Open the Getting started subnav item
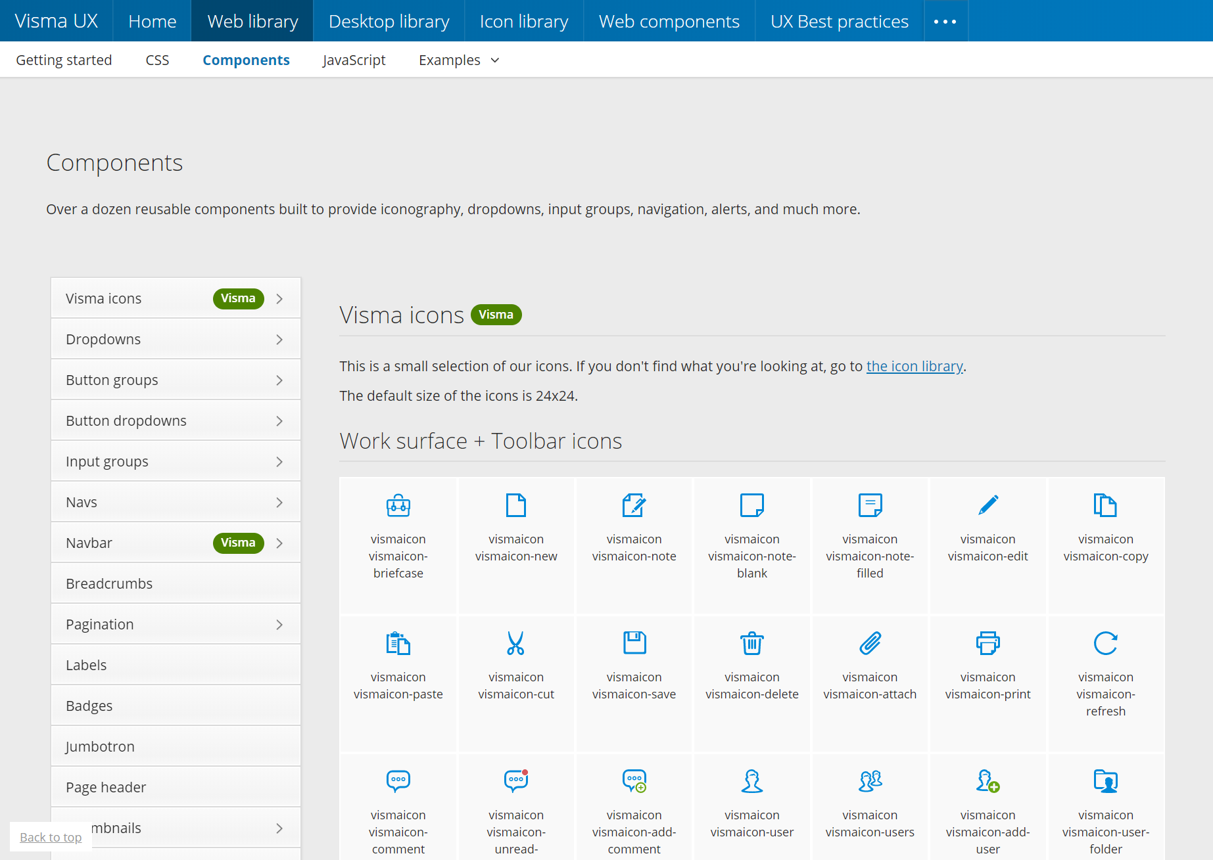The height and width of the screenshot is (860, 1213). tap(64, 60)
